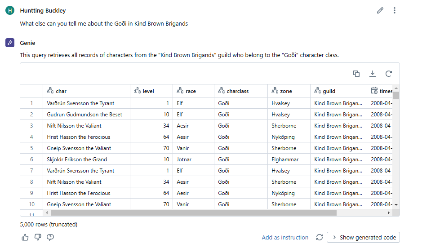
Task: Copy the result table with the copy icon
Action: (356, 74)
